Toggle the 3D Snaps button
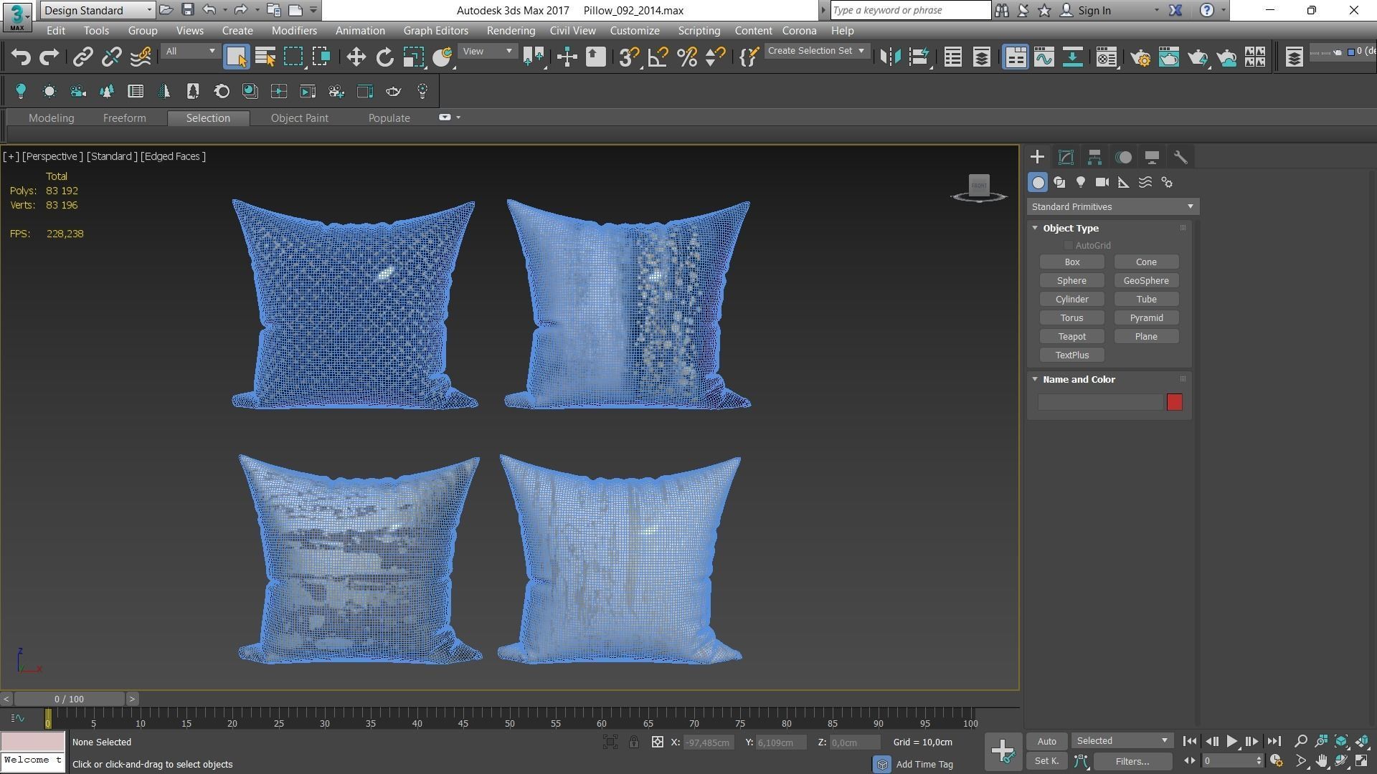Image resolution: width=1377 pixels, height=774 pixels. [629, 57]
